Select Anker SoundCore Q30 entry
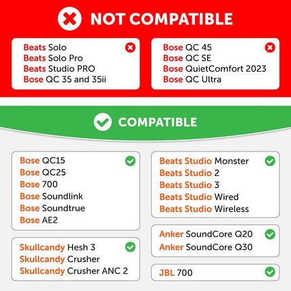The height and width of the screenshot is (291, 291). pos(206,247)
